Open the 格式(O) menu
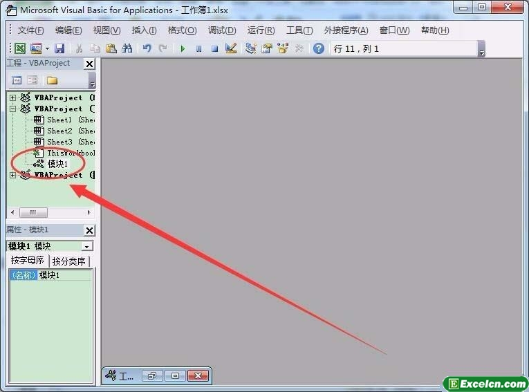Image resolution: width=529 pixels, height=392 pixels. point(182,30)
